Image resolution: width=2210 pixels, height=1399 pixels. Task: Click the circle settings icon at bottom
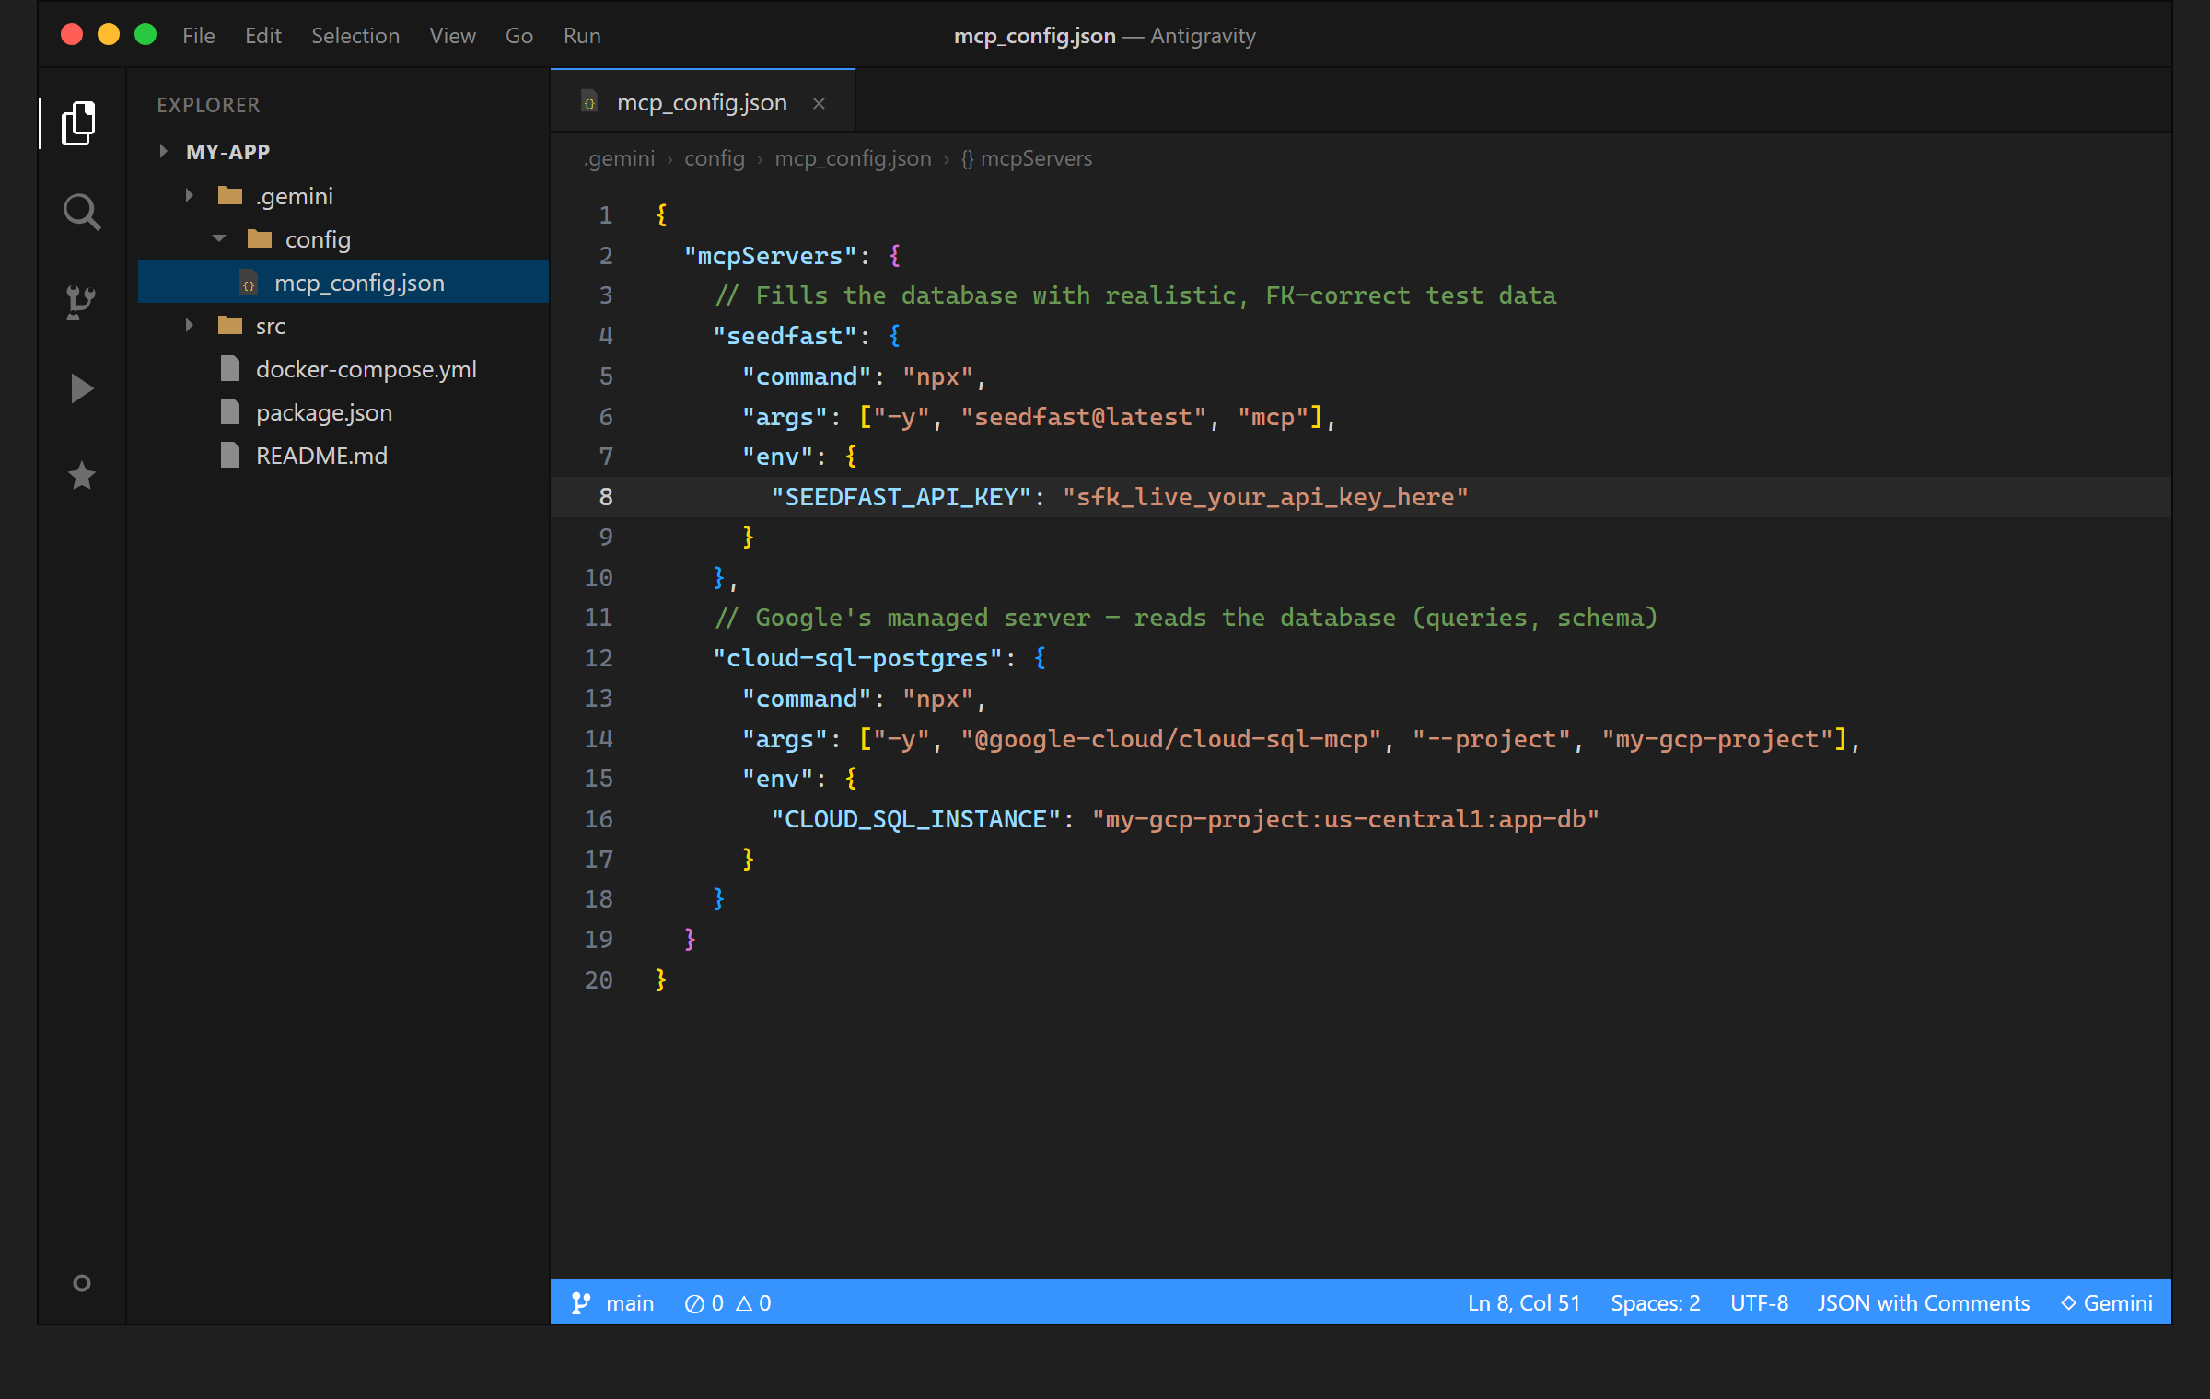click(81, 1282)
